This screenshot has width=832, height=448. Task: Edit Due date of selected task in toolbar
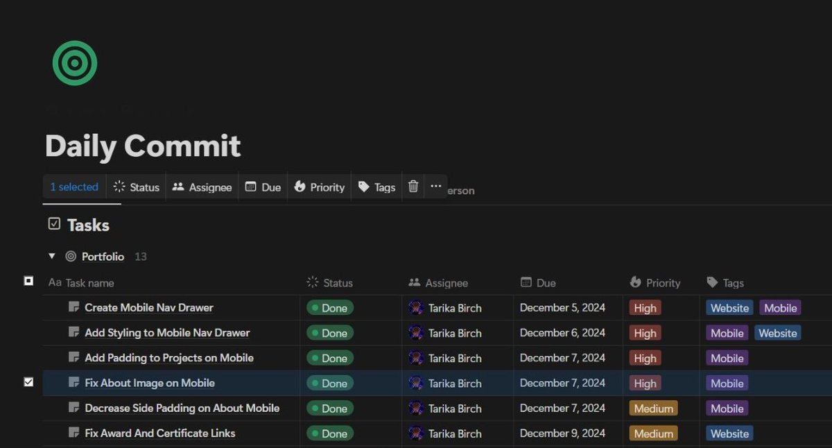(263, 187)
